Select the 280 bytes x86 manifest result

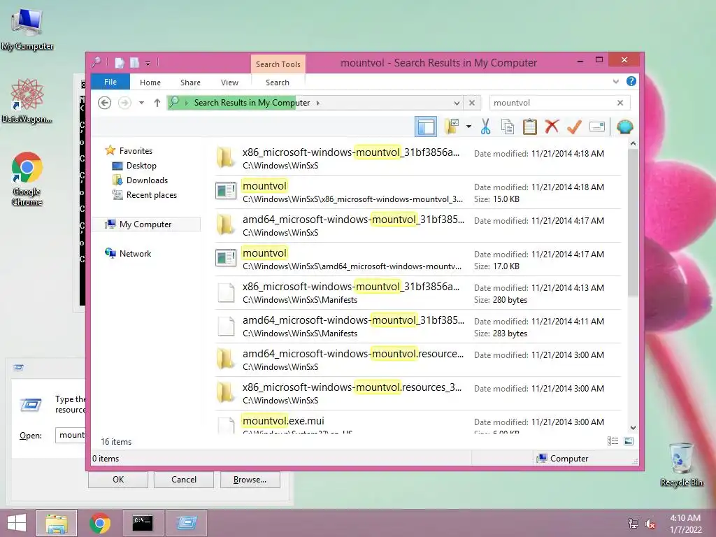click(418, 293)
